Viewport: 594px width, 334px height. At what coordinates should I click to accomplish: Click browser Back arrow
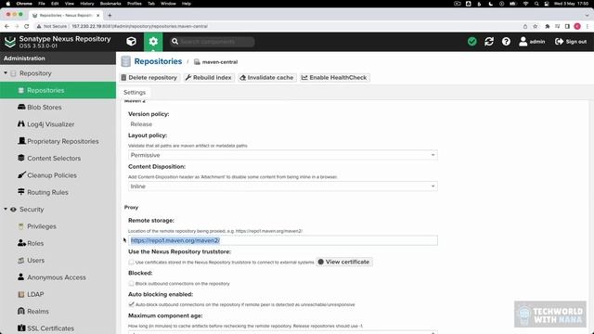tap(6, 26)
